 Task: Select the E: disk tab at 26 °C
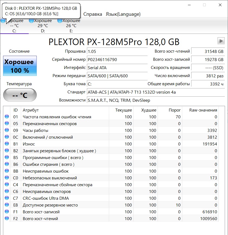point(71,26)
